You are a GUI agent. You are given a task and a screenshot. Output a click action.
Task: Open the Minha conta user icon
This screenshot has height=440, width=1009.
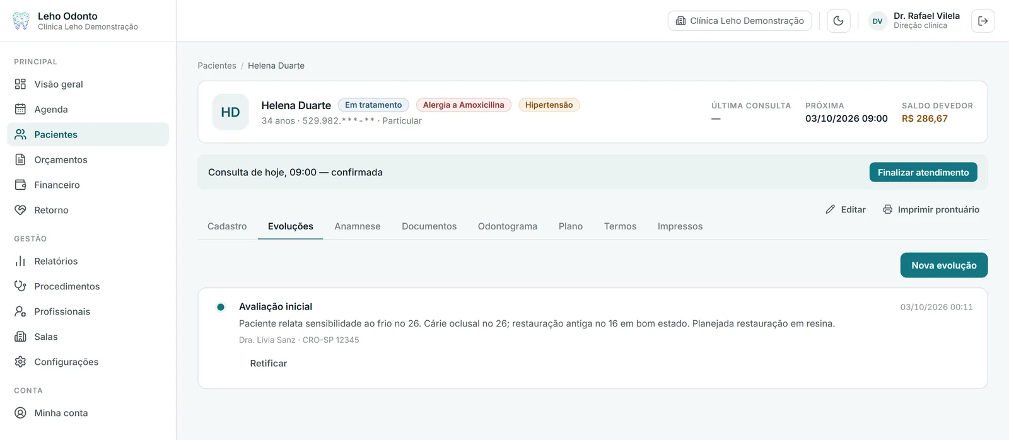(20, 413)
